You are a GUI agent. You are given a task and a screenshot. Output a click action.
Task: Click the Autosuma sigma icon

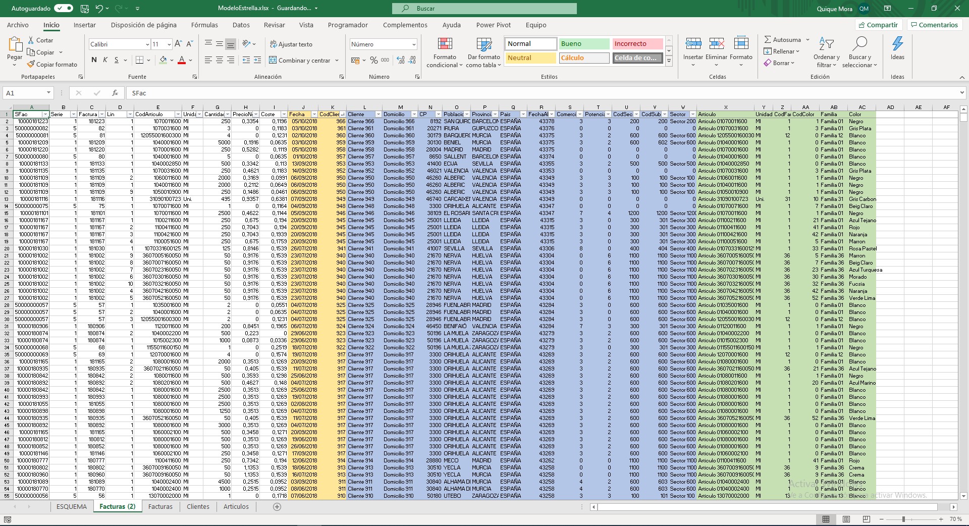coord(767,39)
